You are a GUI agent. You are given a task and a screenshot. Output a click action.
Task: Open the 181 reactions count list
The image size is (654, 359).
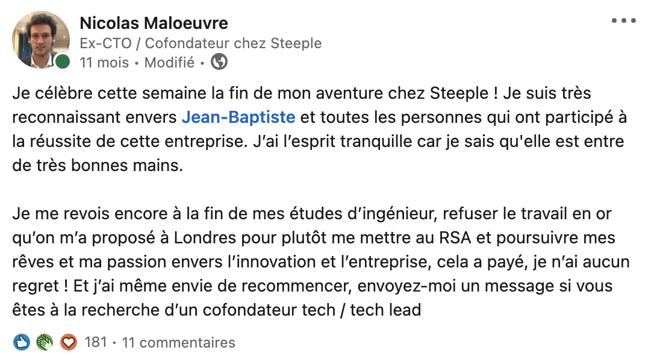click(x=96, y=342)
